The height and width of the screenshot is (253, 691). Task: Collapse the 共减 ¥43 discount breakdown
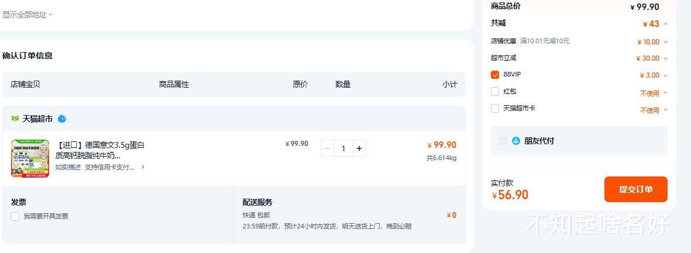click(665, 24)
